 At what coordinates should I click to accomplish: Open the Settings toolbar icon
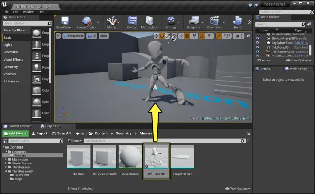[170, 20]
